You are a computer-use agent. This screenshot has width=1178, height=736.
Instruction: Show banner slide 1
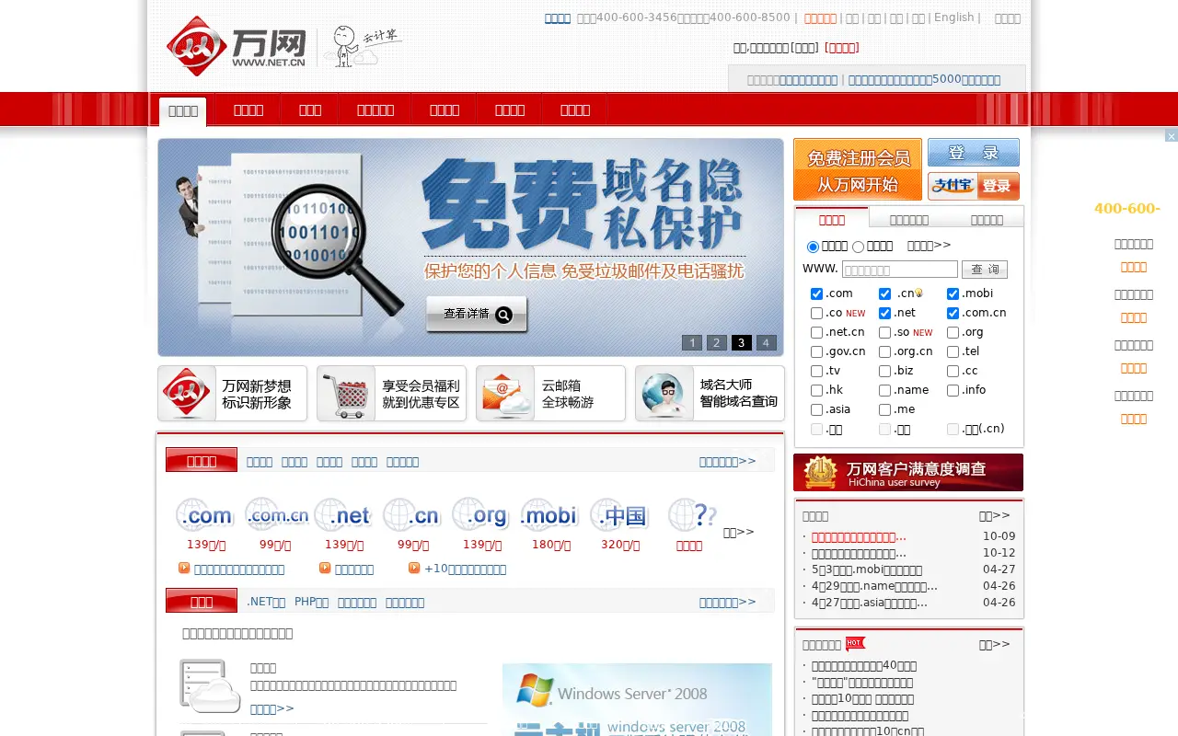692,343
